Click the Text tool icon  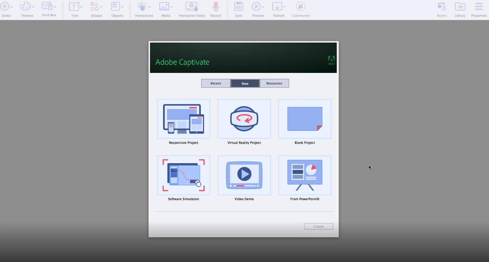click(74, 6)
